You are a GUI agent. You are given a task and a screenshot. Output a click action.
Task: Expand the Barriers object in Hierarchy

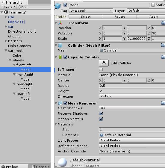pos(6,41)
